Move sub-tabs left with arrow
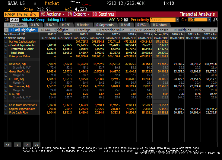This screenshot has height=160, width=222. tap(6, 30)
